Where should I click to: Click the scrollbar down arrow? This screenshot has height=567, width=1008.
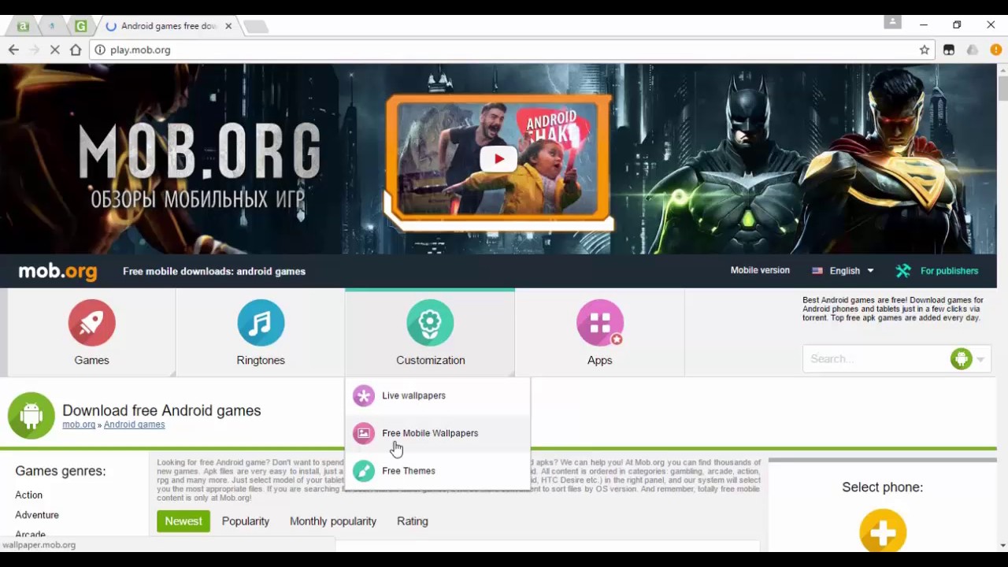pos(1002,545)
